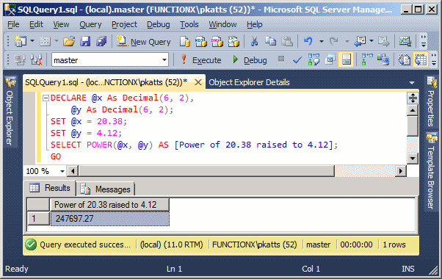Click the editor split-window handle
This screenshot has width=442, height=279.
point(413,98)
